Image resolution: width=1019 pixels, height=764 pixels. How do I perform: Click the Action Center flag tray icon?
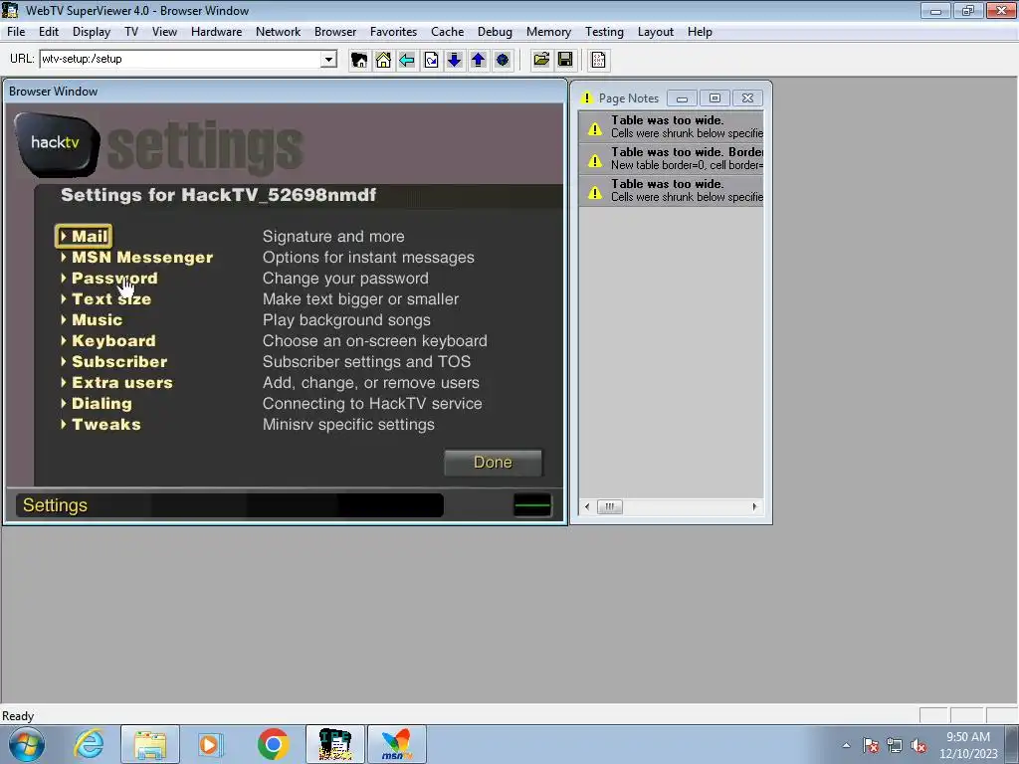point(871,746)
